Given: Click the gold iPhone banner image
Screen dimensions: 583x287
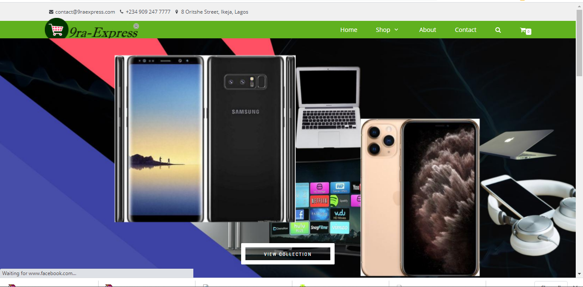Looking at the screenshot, I should 420,197.
